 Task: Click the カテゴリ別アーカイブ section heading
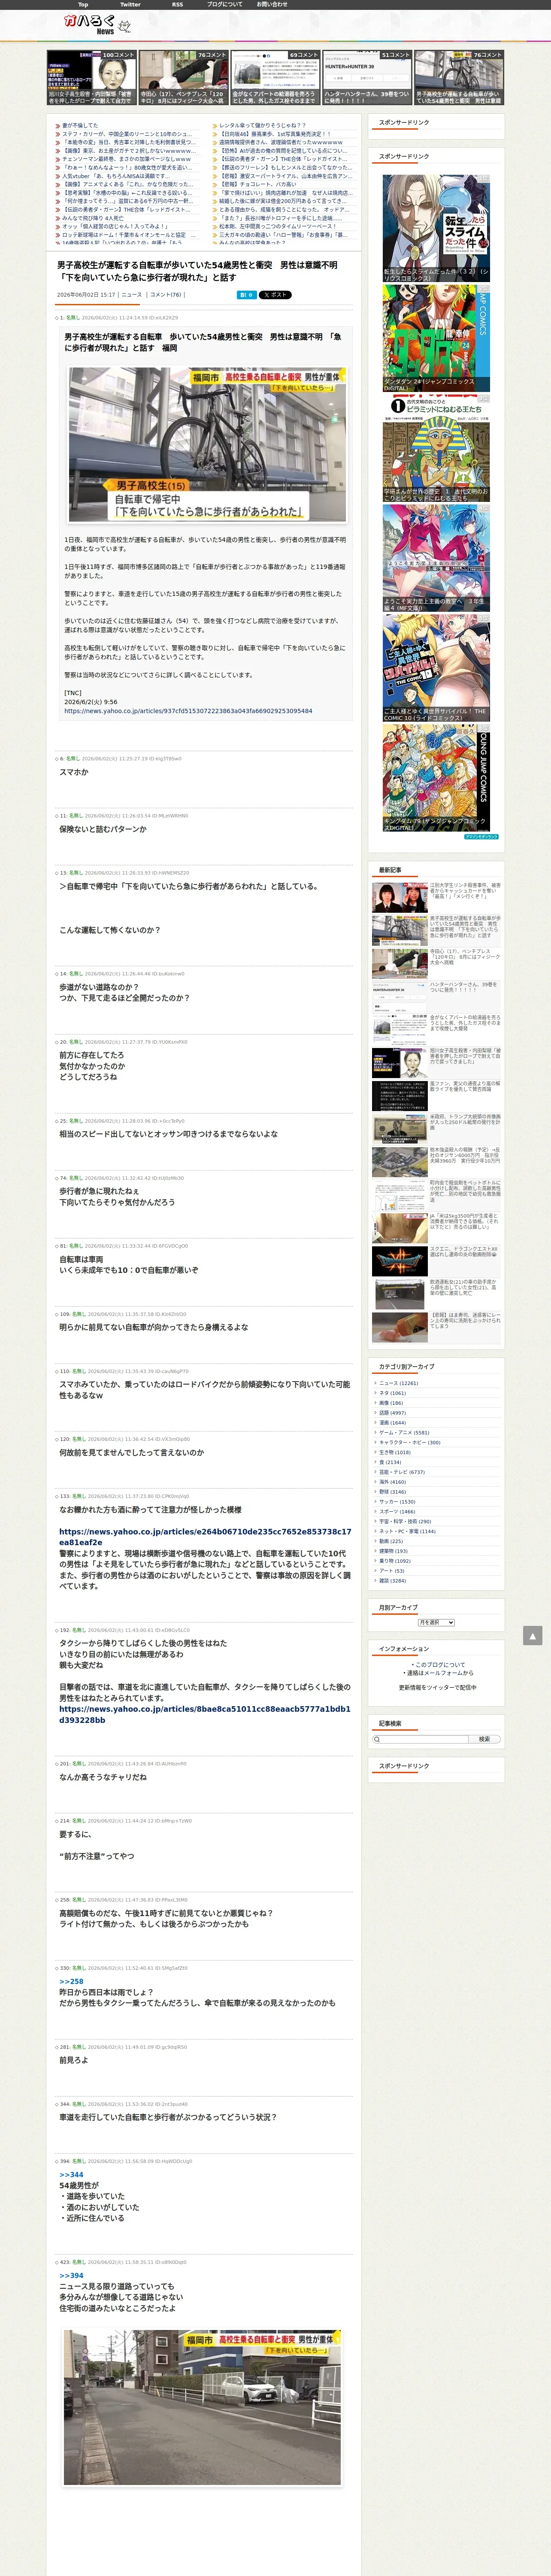[406, 1366]
